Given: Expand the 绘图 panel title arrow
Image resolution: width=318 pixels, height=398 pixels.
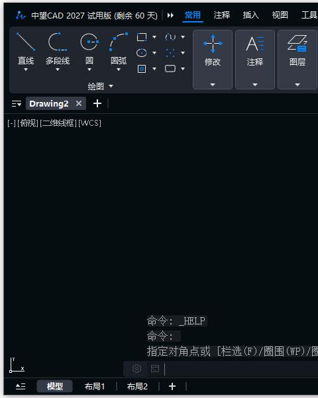Looking at the screenshot, I should [x=111, y=86].
